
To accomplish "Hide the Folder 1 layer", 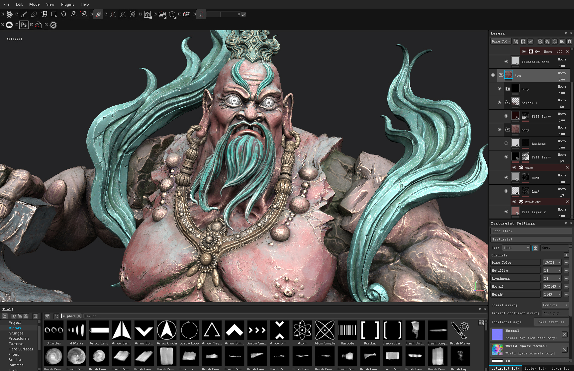I will 500,102.
